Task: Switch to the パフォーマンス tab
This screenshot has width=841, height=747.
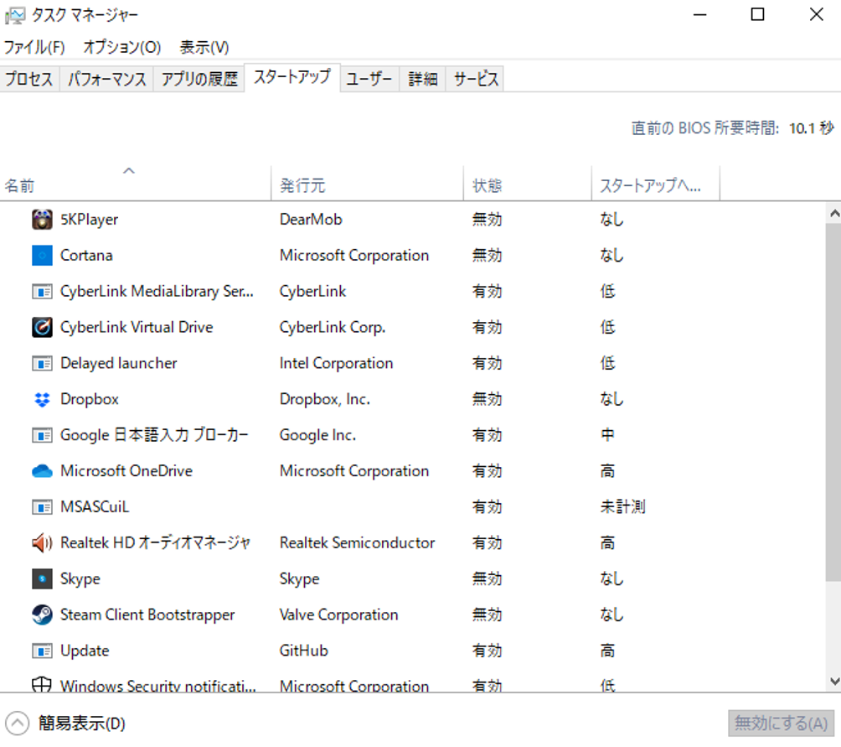Action: (106, 80)
